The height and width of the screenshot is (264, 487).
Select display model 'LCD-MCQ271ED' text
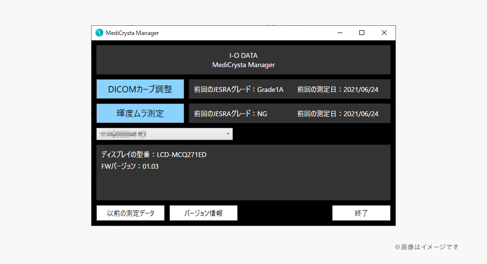click(181, 155)
